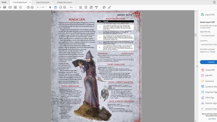217x122 pixels.
Task: Click the Adobe Export PDF title
Action: (207, 22)
